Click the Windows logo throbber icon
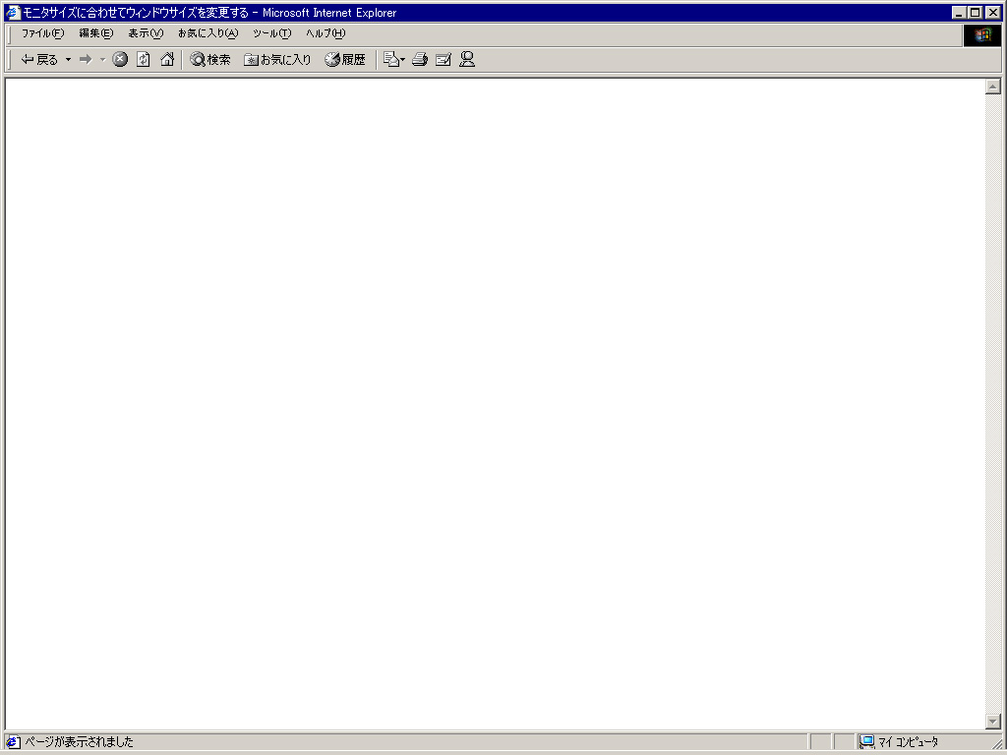This screenshot has width=1007, height=755. pyautogui.click(x=982, y=35)
